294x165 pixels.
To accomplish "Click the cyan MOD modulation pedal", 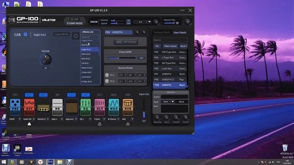I will 113,107.
